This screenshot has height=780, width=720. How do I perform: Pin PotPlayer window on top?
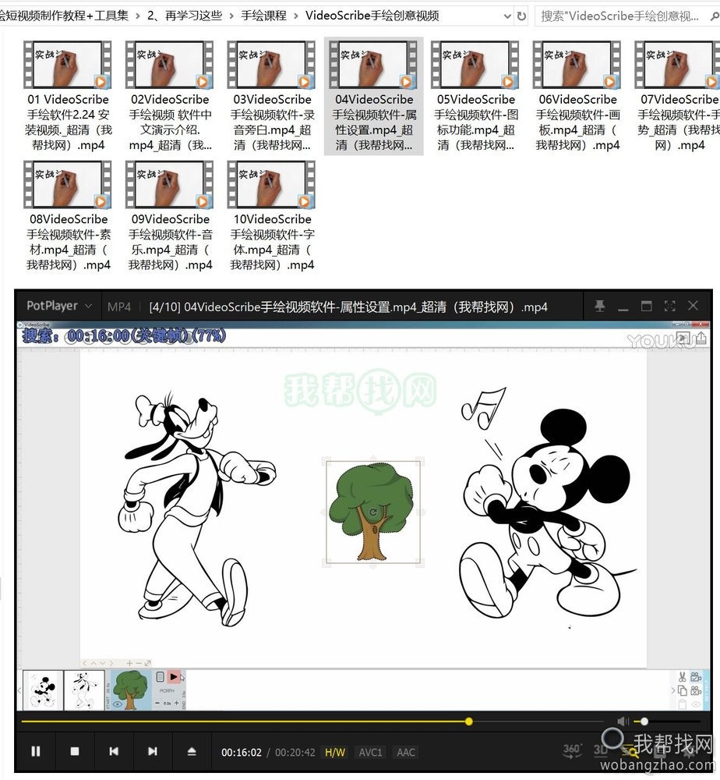click(600, 306)
